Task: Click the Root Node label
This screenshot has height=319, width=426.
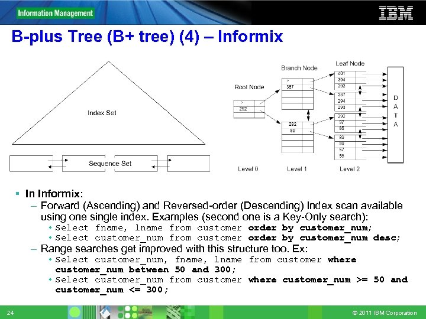Action: pyautogui.click(x=249, y=87)
